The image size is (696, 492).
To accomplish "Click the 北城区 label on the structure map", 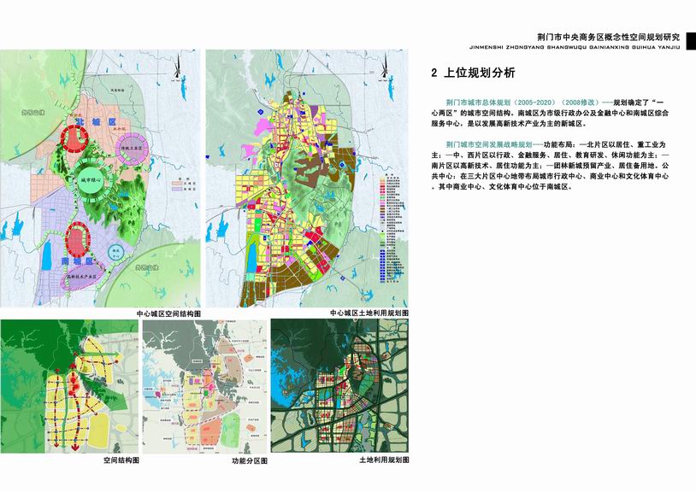I will click(96, 122).
